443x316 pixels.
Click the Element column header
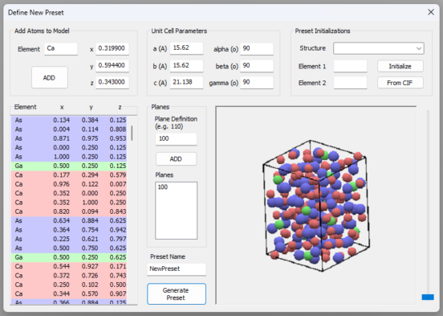[26, 107]
